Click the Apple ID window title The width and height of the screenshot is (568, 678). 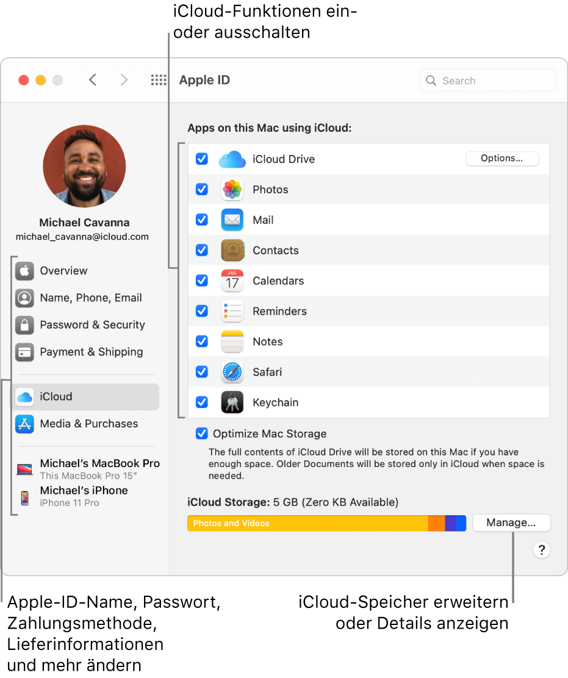click(x=204, y=80)
